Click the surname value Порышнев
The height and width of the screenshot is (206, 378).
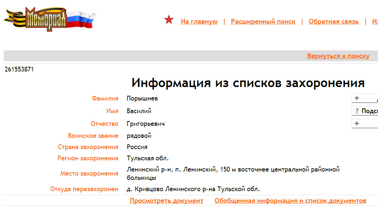pos(142,98)
